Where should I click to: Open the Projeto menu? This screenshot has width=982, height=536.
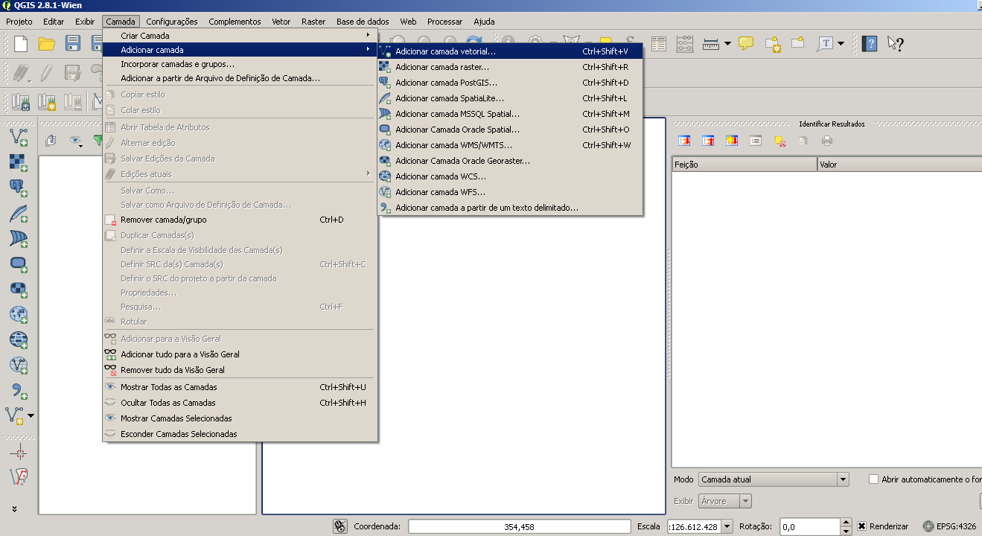point(19,22)
